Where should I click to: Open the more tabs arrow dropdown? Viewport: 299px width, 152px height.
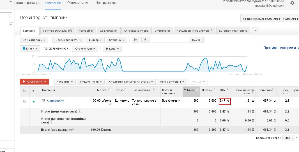[255, 30]
